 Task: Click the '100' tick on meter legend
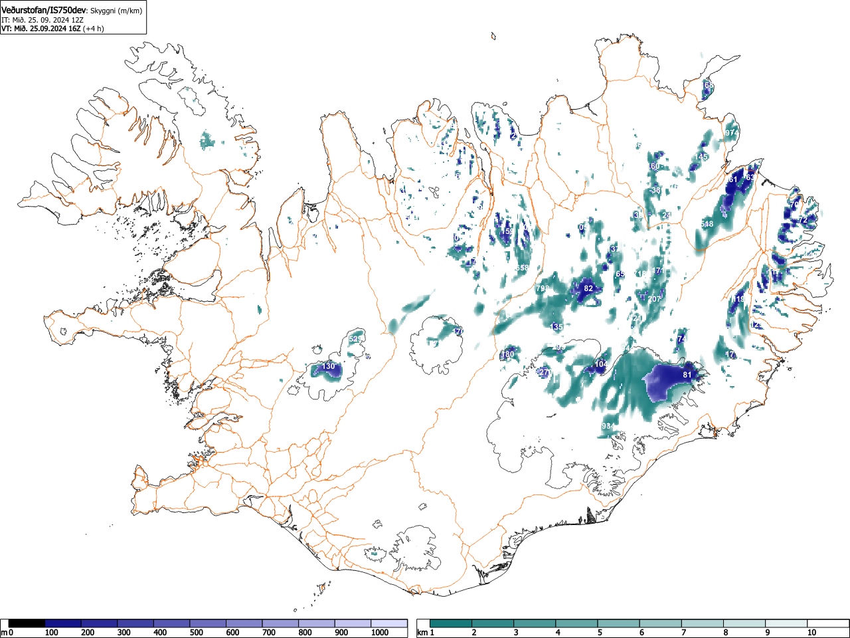pos(51,633)
